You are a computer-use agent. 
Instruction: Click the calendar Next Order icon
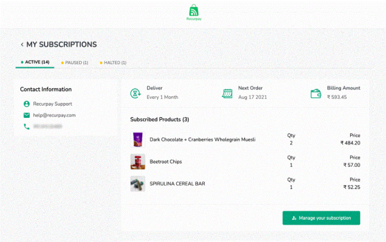(227, 93)
